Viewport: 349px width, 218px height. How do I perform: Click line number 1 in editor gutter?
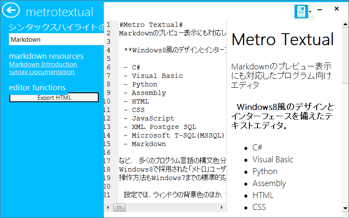tap(109, 25)
